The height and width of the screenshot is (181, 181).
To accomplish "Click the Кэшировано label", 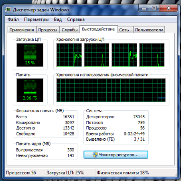I will click(28, 123).
